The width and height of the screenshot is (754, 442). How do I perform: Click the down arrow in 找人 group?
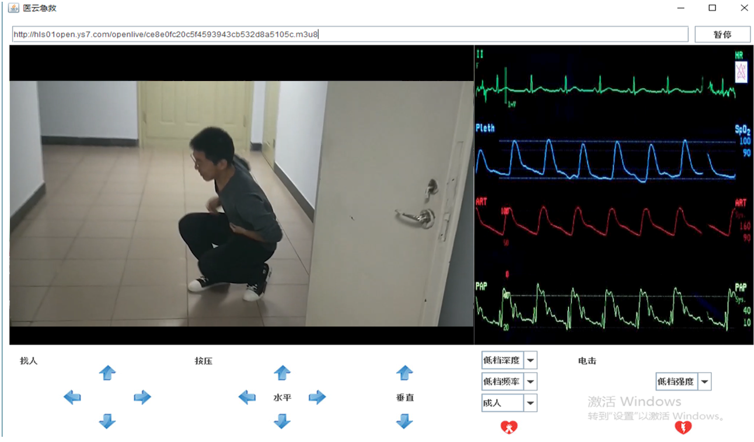pos(107,420)
